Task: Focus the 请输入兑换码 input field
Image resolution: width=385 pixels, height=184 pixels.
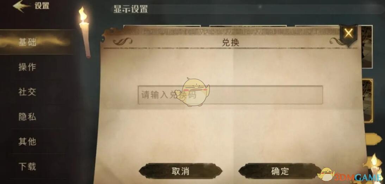Action: coord(230,95)
